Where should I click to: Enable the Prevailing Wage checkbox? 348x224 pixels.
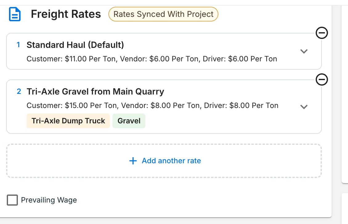12,200
